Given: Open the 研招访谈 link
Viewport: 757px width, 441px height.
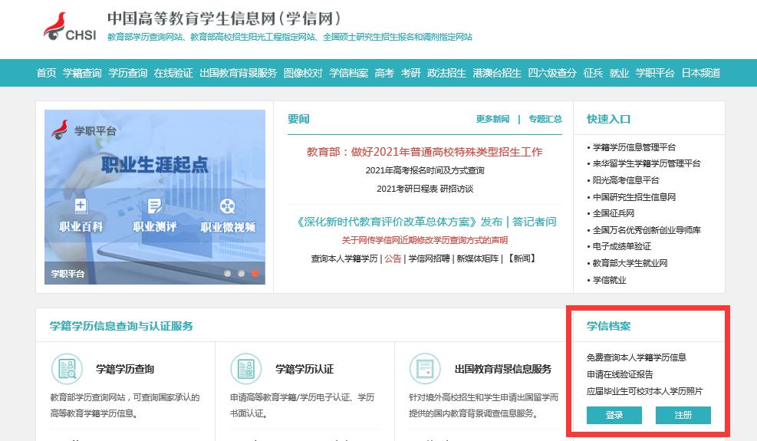Looking at the screenshot, I should click(456, 189).
